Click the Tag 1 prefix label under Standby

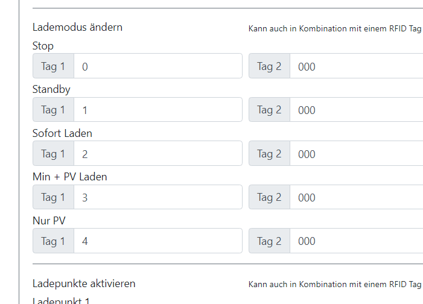pos(53,110)
